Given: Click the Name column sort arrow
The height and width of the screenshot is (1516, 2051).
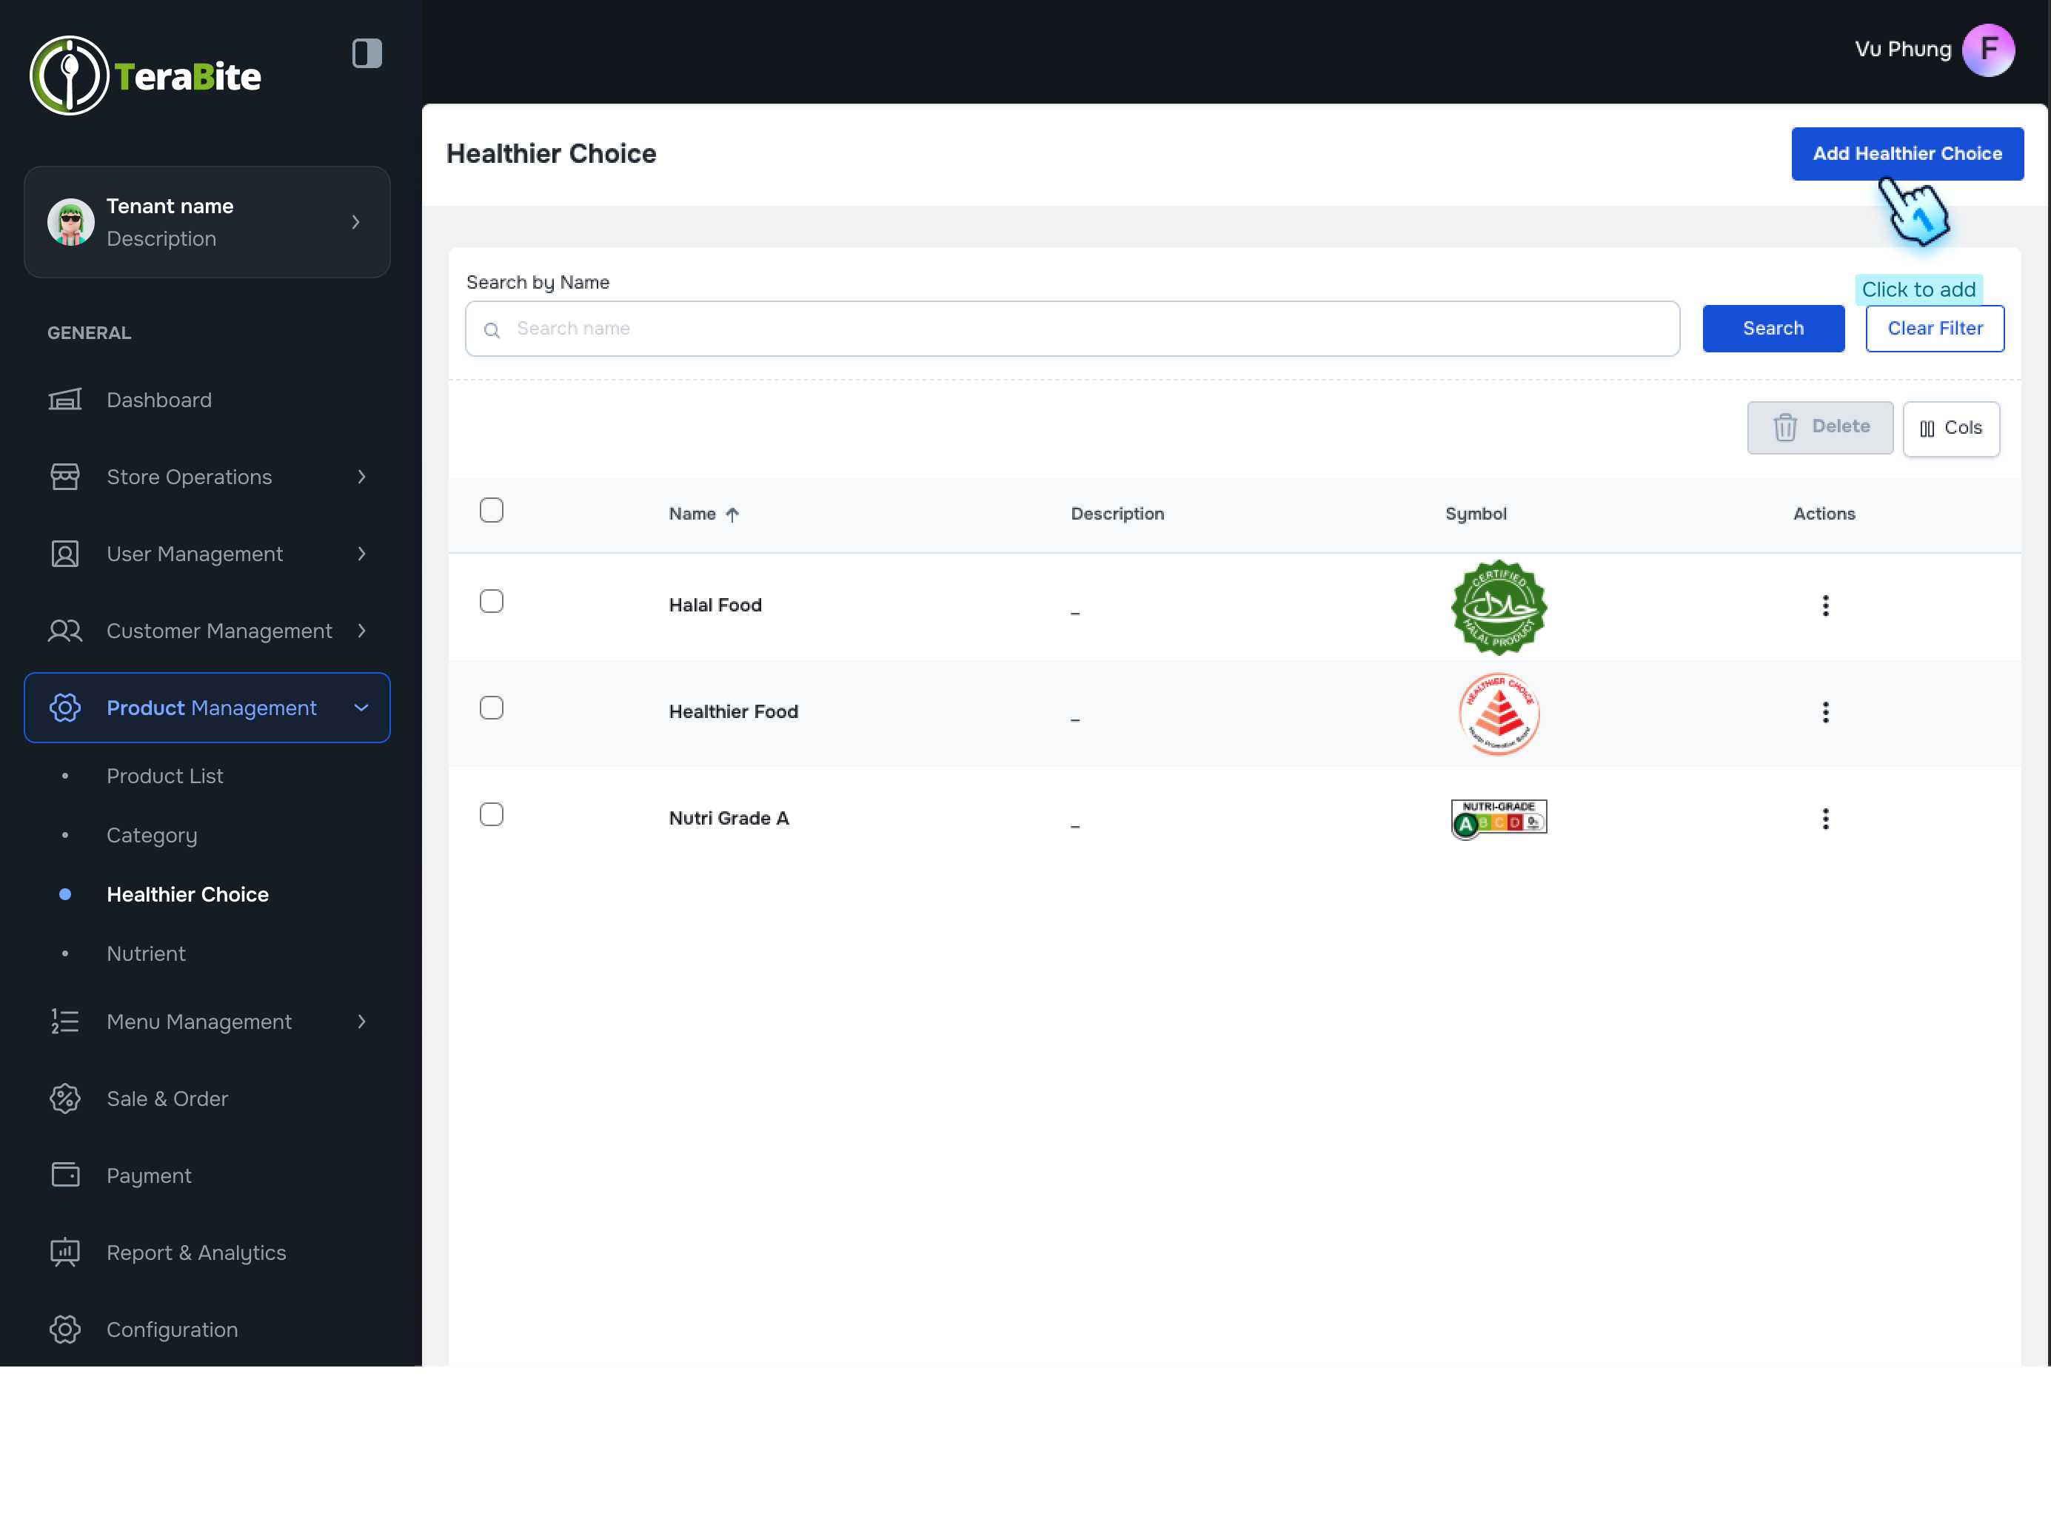Looking at the screenshot, I should [x=732, y=514].
